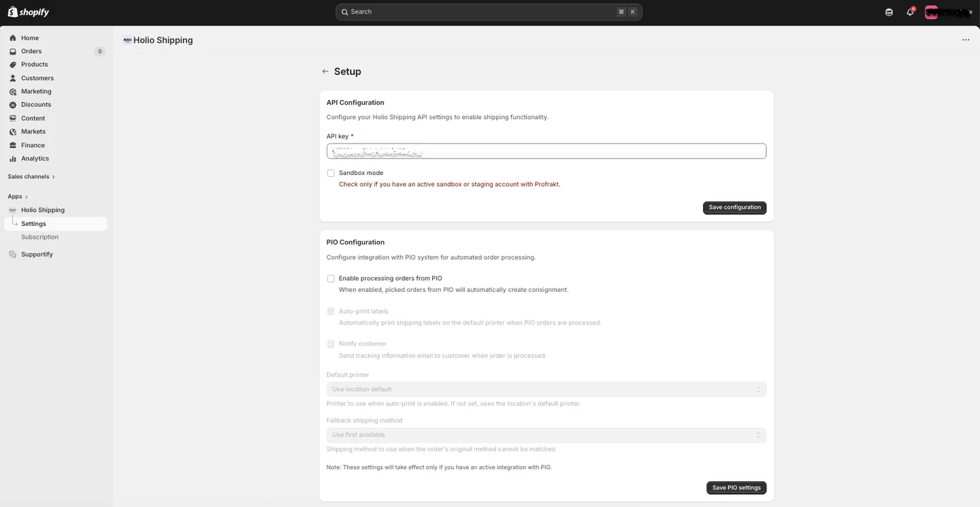The height and width of the screenshot is (507, 980).
Task: Click the Shopify logo
Action: (x=29, y=12)
